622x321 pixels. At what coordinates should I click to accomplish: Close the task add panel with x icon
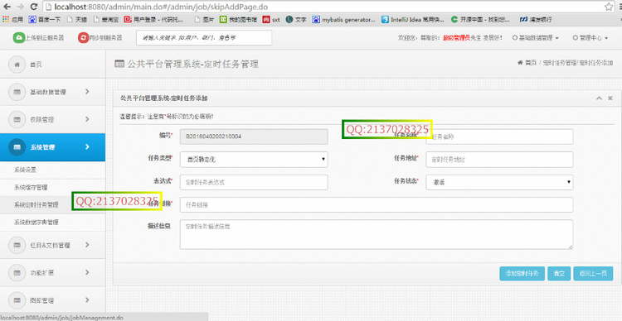(x=610, y=98)
